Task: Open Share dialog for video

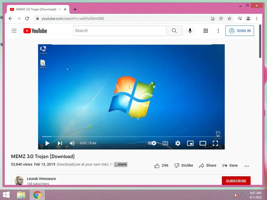Action: 208,165
